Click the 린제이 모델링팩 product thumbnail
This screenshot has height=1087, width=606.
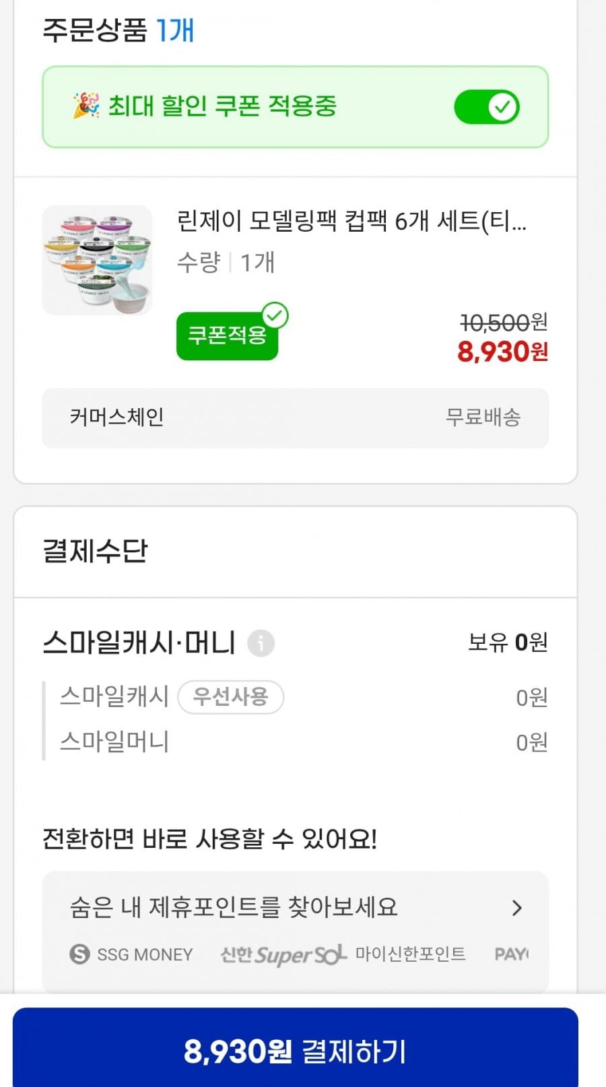98,261
